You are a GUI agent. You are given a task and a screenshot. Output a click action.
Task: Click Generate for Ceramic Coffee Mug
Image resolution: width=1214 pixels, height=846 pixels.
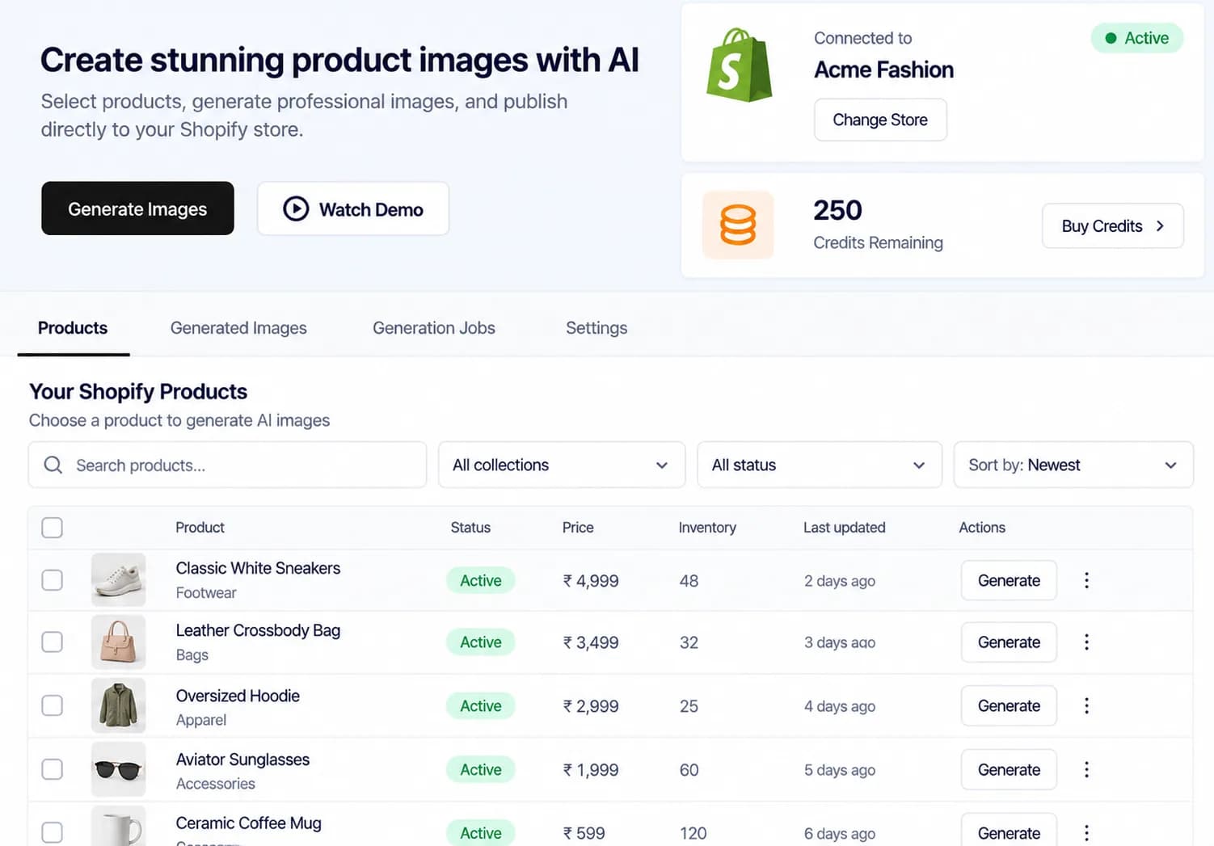[1009, 831]
